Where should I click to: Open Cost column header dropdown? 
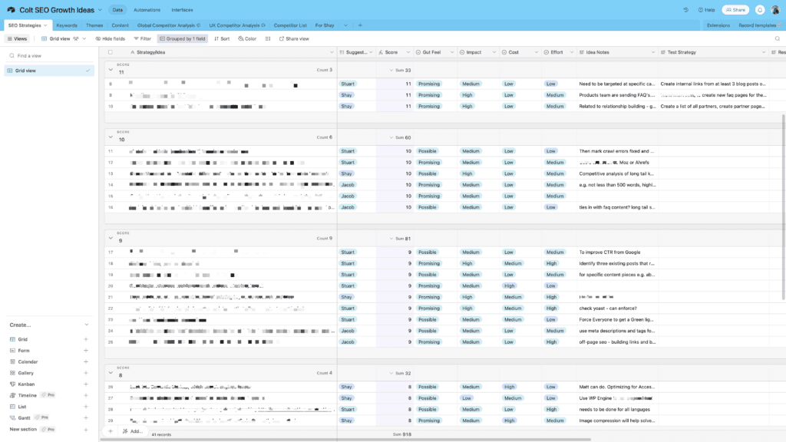536,52
